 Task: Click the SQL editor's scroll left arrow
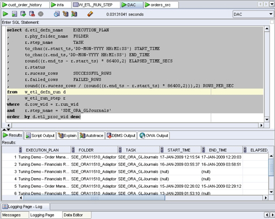(8, 125)
